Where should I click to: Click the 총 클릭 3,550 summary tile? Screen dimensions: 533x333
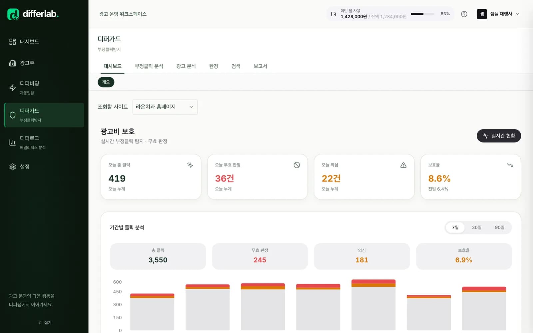point(158,256)
